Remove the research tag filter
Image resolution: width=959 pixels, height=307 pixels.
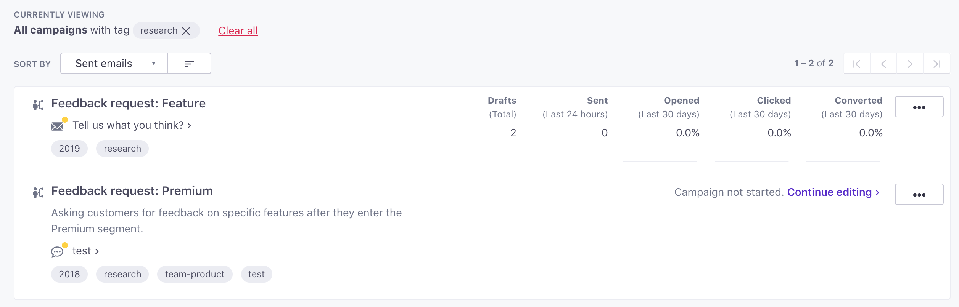[x=186, y=31]
